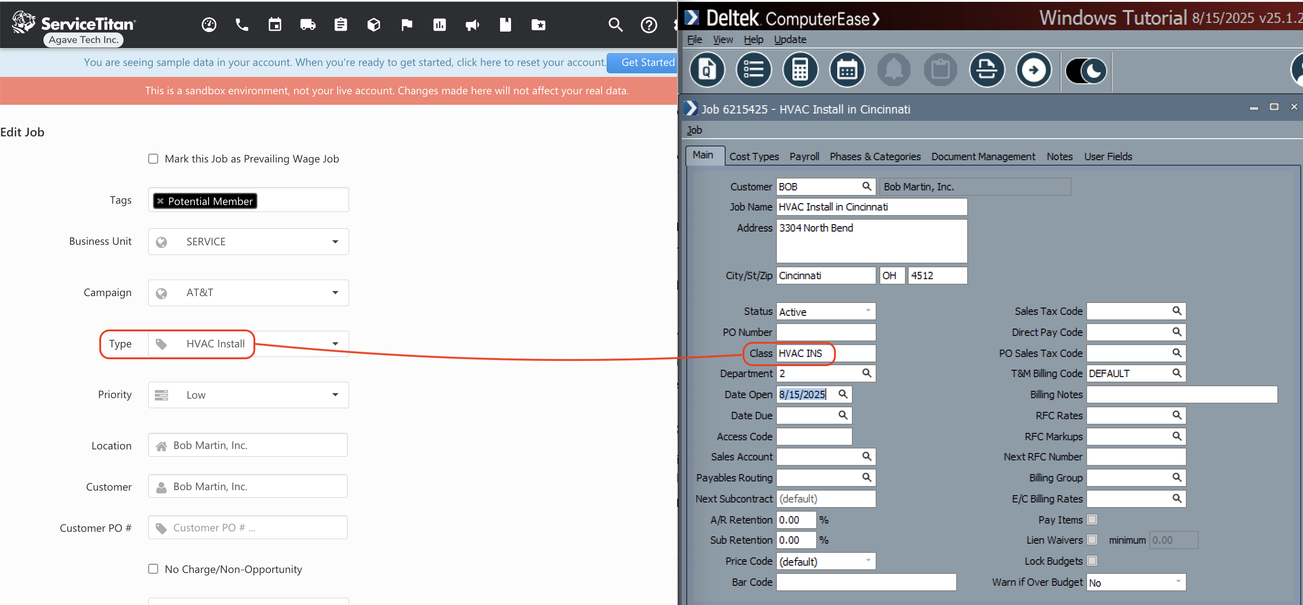Click the Deltek printer toolbar icon
This screenshot has height=605, width=1303.
pos(987,70)
